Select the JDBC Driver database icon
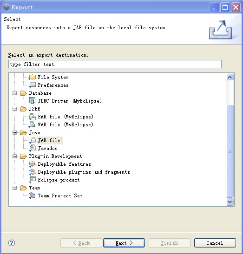 tap(32, 101)
